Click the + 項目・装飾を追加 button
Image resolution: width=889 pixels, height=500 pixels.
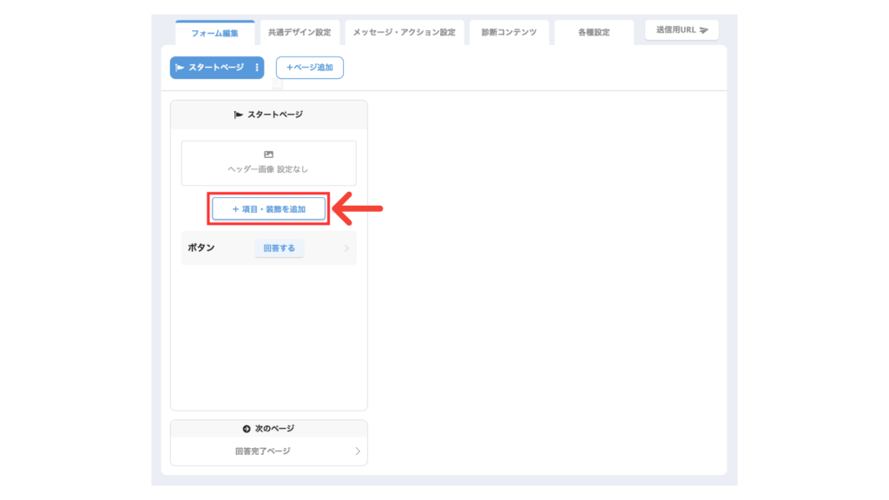[x=268, y=209]
